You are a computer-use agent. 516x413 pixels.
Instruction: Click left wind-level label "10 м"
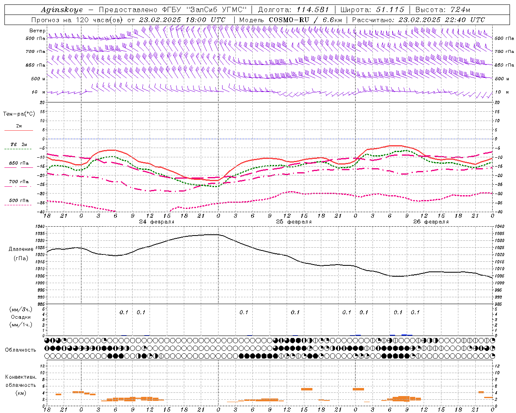[x=39, y=92]
